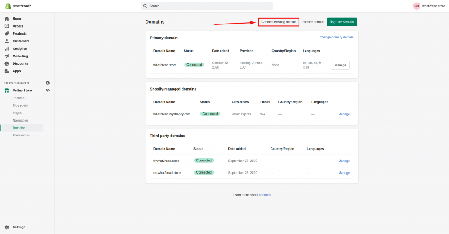Click the Products tag icon

pyautogui.click(x=7, y=33)
